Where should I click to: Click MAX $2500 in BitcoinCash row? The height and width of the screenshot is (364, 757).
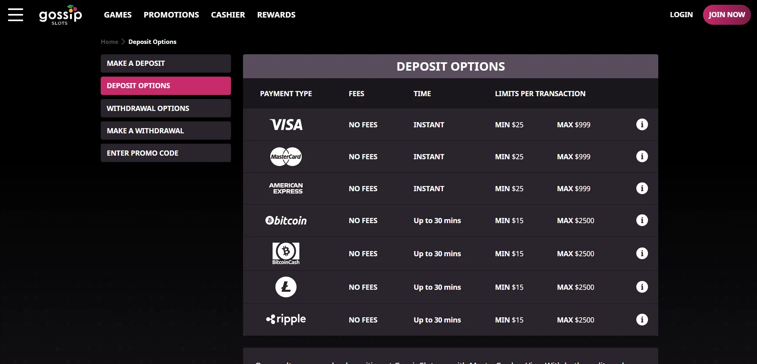click(576, 253)
